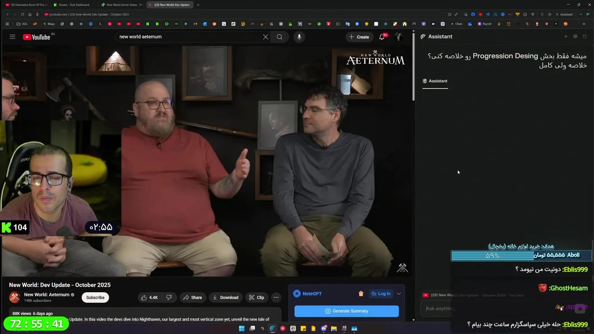Screen dimensions: 594x334
Task: Switch to Stream - Kick Dashboard tab
Action: pyautogui.click(x=74, y=5)
